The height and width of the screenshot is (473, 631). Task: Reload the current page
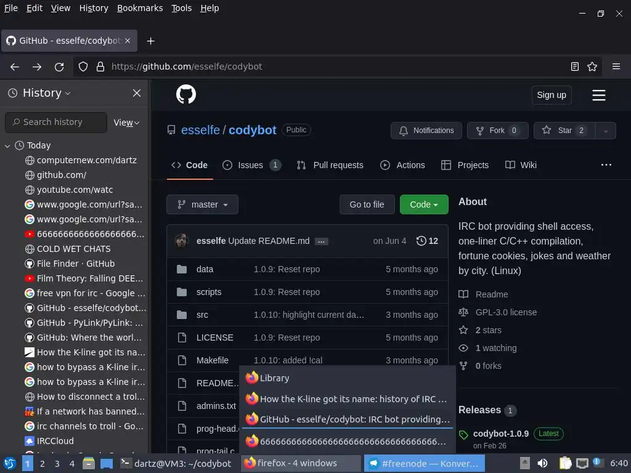click(x=59, y=67)
